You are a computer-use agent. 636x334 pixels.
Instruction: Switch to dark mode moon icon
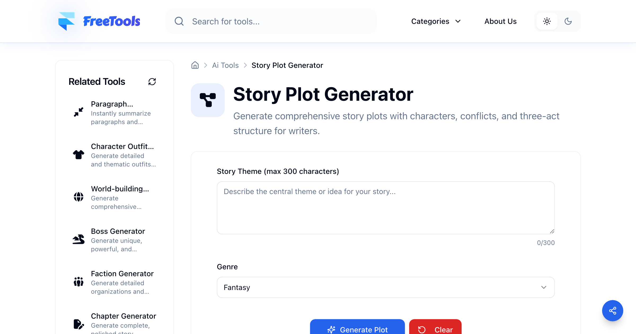coord(568,21)
